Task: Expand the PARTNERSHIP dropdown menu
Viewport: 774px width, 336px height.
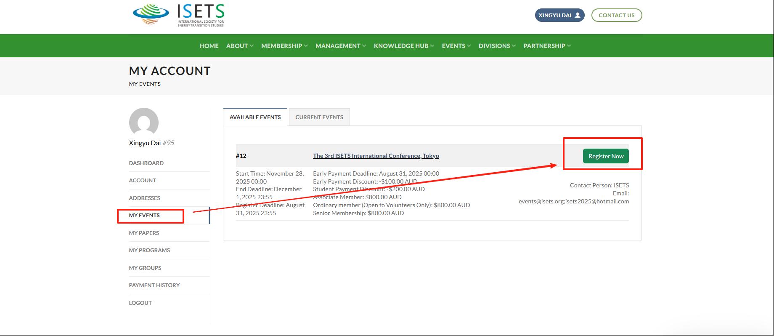Action: [547, 46]
